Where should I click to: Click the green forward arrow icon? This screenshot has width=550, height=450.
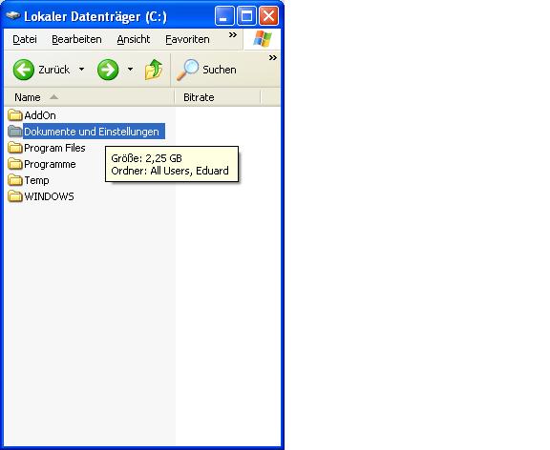click(x=108, y=70)
